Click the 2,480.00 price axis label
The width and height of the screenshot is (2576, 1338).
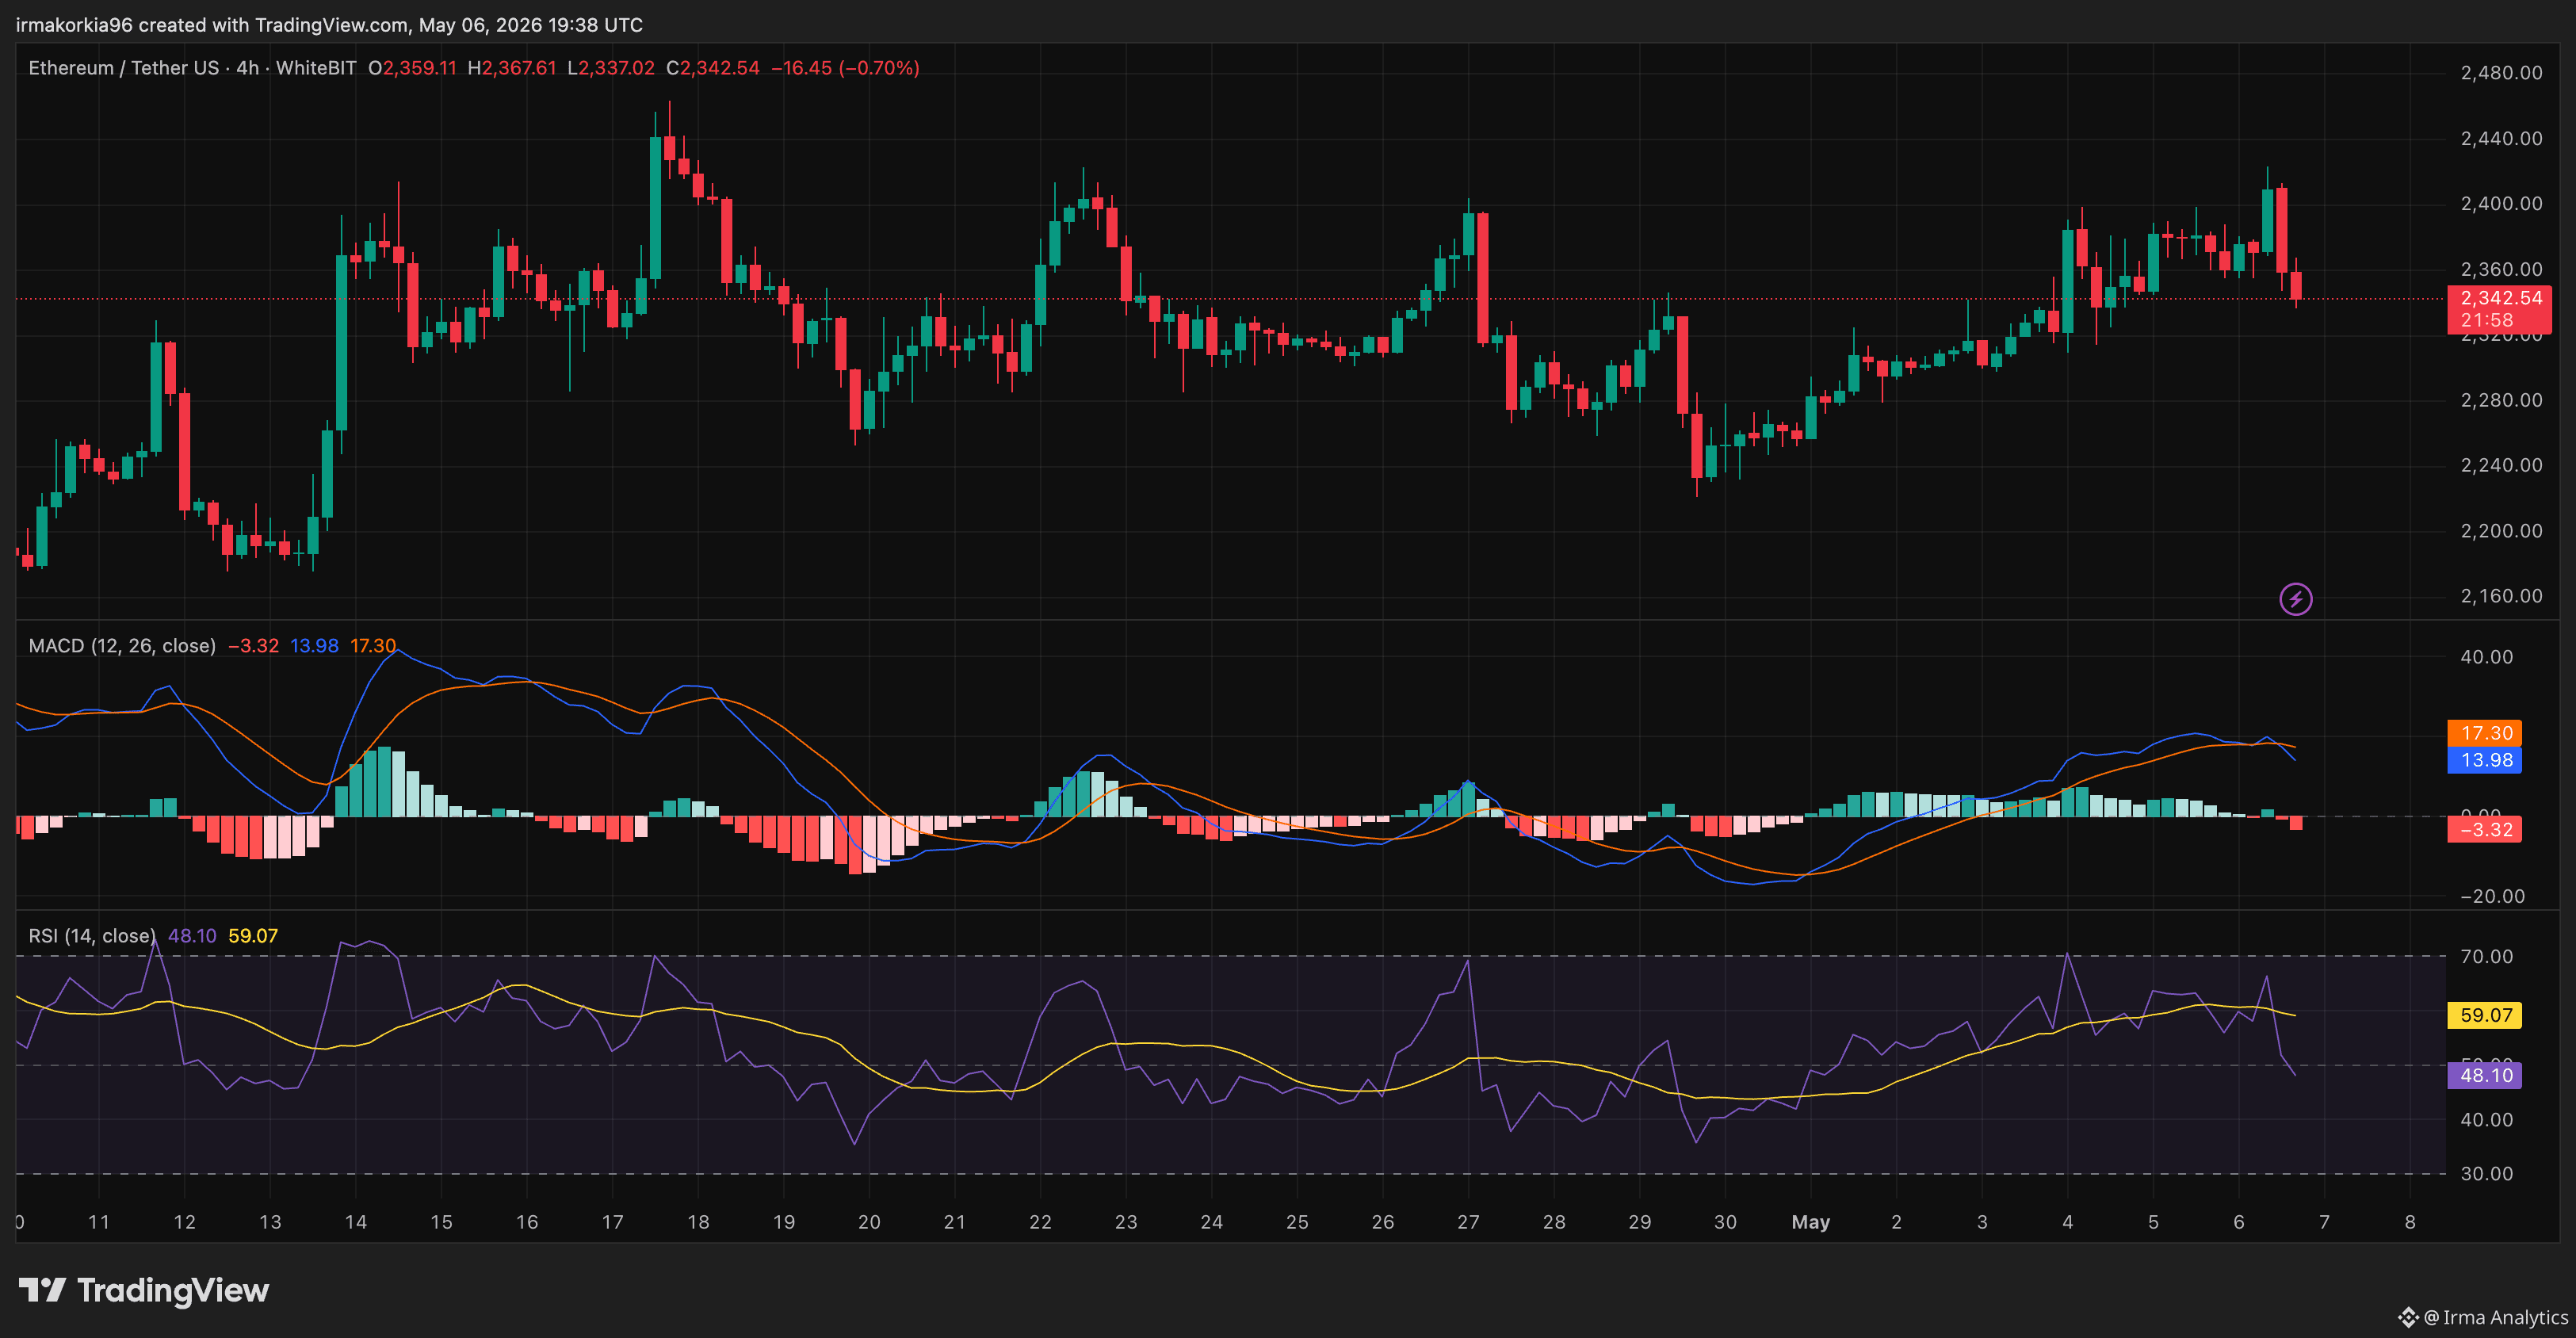coord(2501,72)
